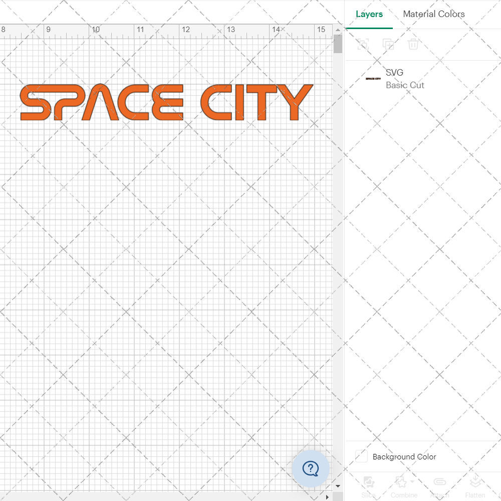Open the Background Color swatch
Screen dimensions: 501x501
click(x=361, y=456)
